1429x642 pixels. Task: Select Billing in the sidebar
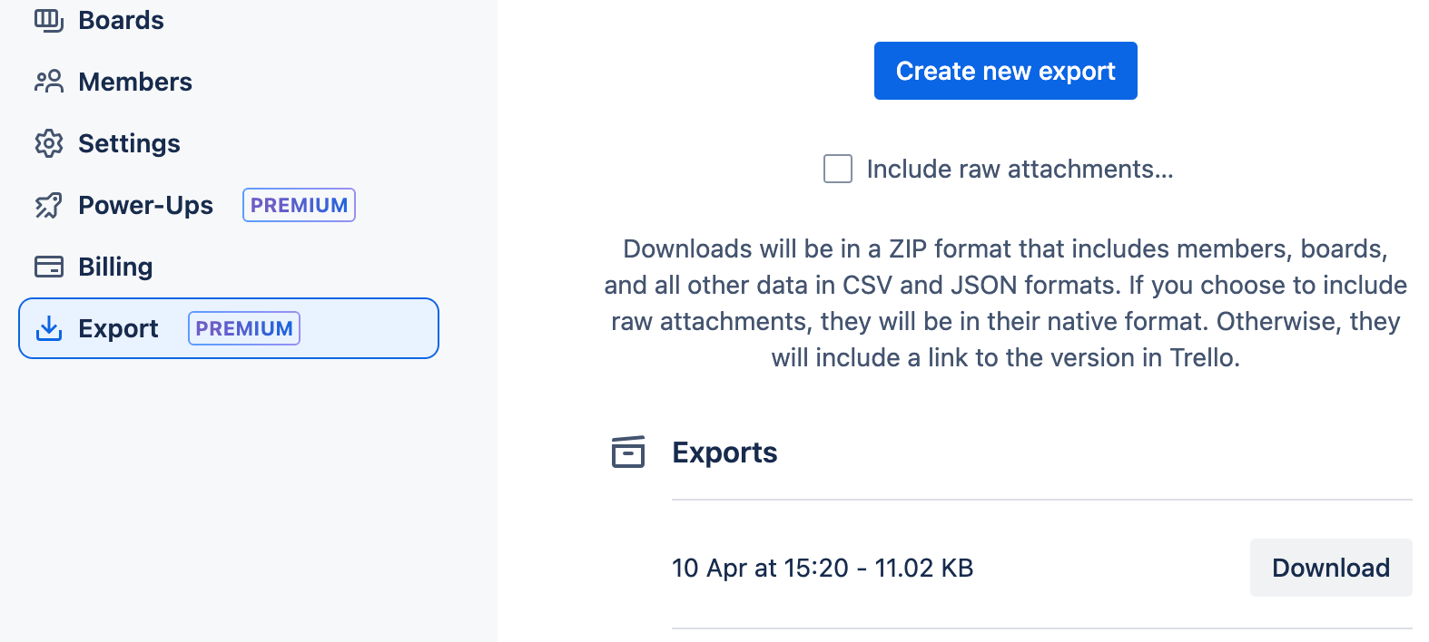pos(115,266)
